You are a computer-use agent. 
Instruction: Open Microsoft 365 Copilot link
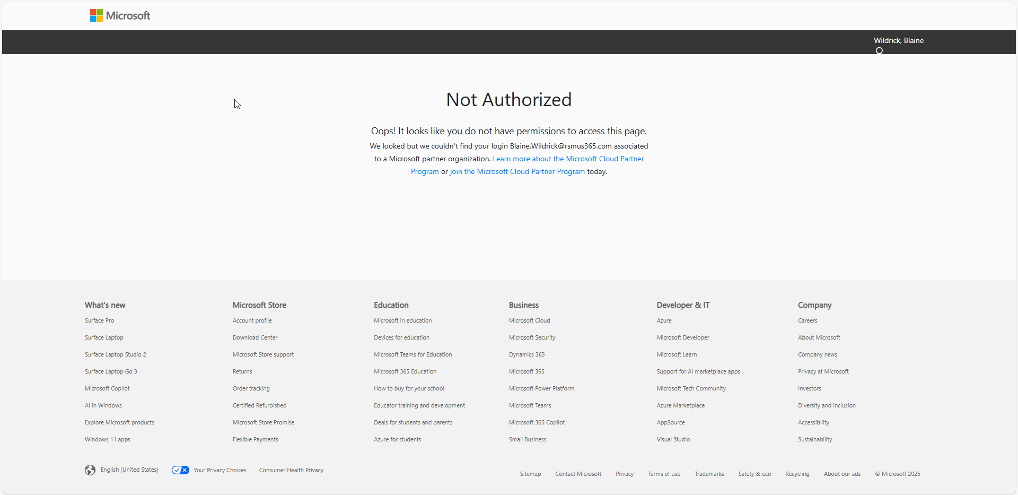537,422
